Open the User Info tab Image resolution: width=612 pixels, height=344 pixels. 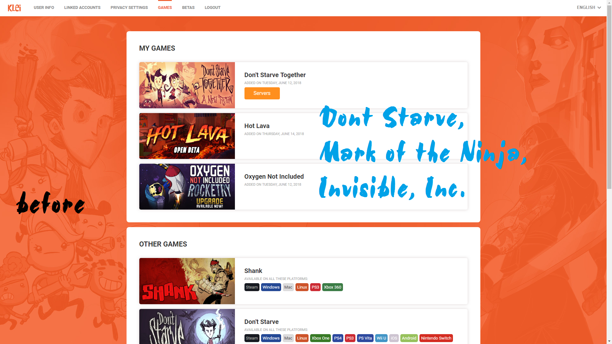[44, 8]
